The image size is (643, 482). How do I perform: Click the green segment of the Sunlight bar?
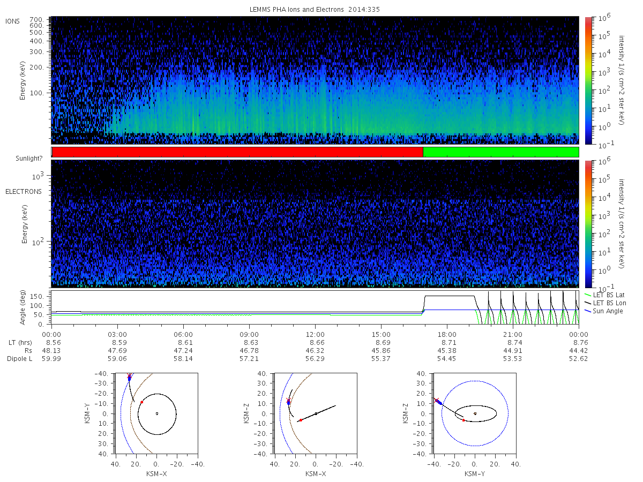[x=501, y=152]
